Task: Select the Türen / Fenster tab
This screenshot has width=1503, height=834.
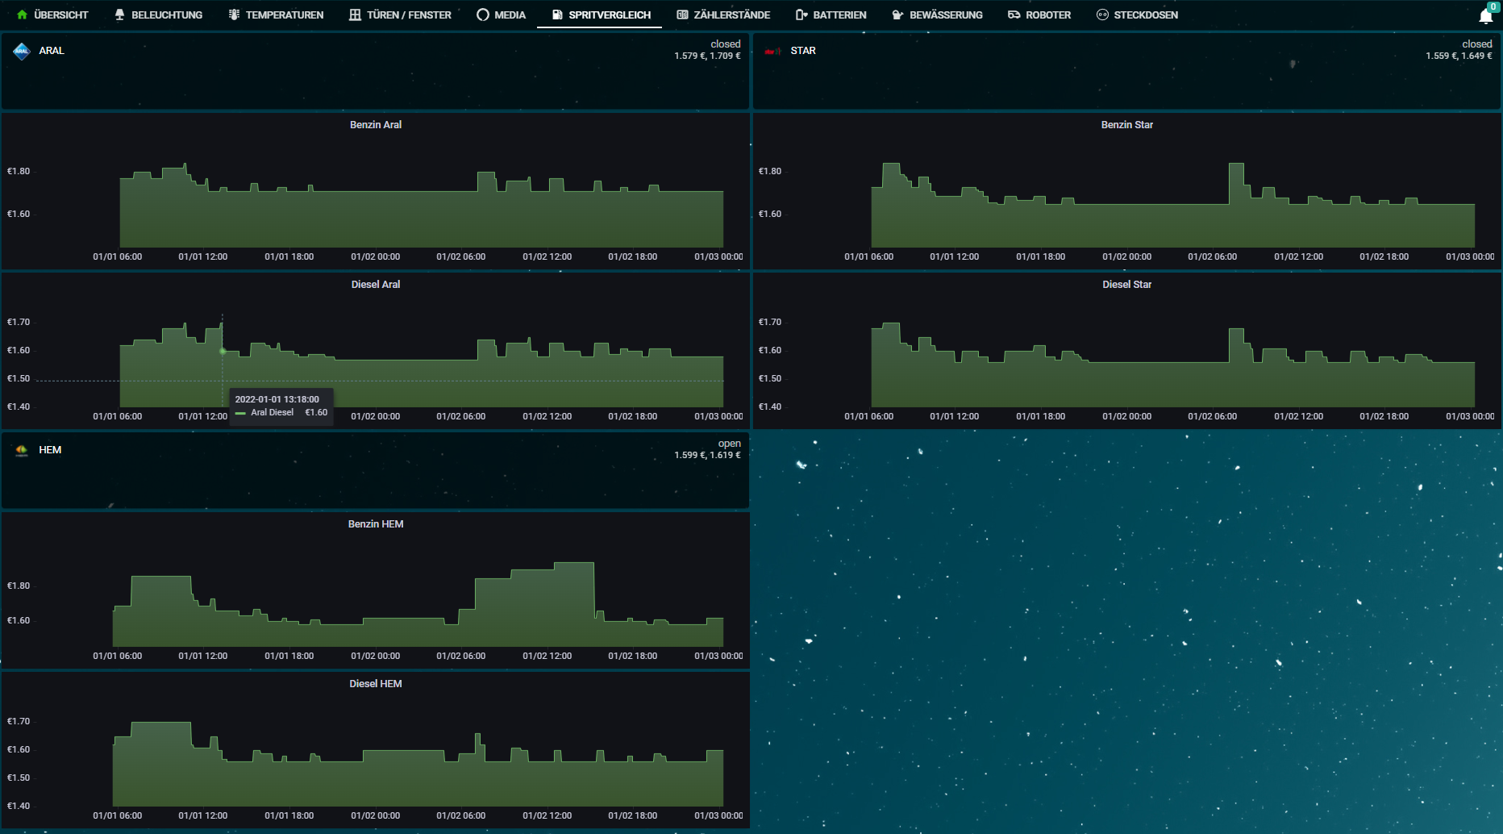Action: coord(400,15)
